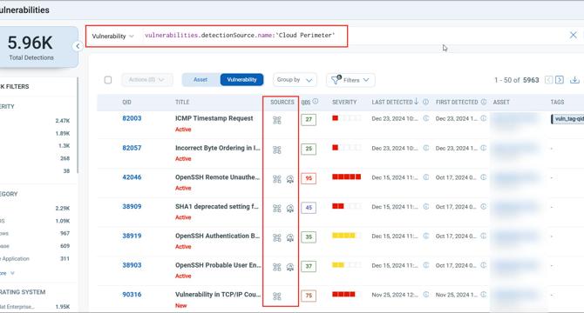Screen dimensions: 584x313
Task: Go to the next results page
Action: point(560,80)
